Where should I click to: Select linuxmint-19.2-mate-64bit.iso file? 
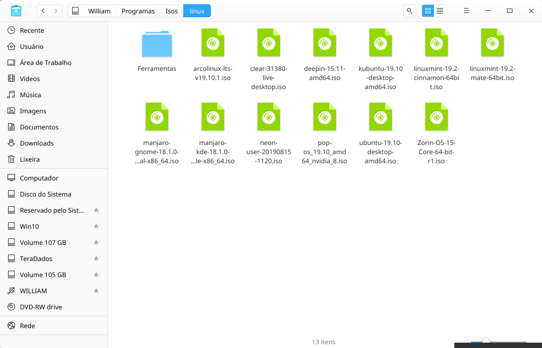pyautogui.click(x=493, y=55)
